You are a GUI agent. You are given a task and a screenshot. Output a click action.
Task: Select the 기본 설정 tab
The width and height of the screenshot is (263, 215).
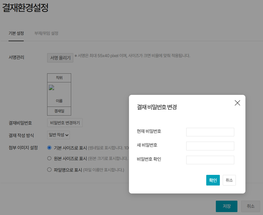[16, 33]
